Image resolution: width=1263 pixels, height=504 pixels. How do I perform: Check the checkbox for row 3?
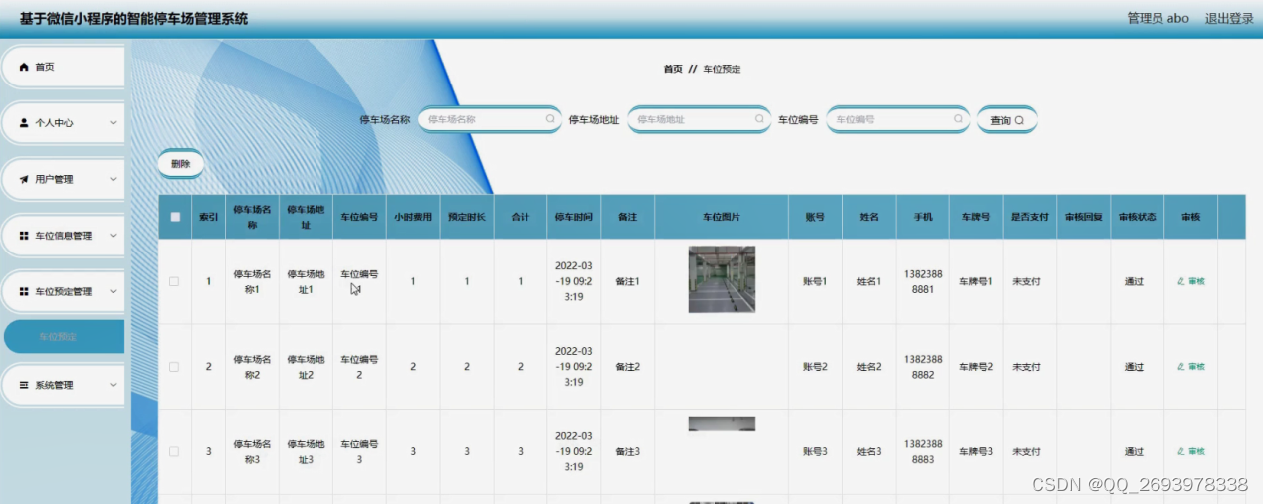(x=174, y=451)
